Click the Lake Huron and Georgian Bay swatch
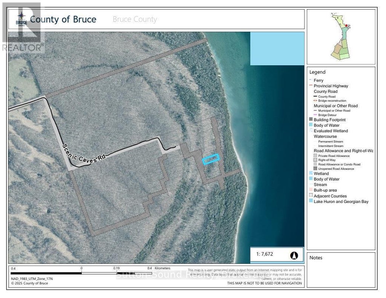386x298 pixels. coord(311,201)
